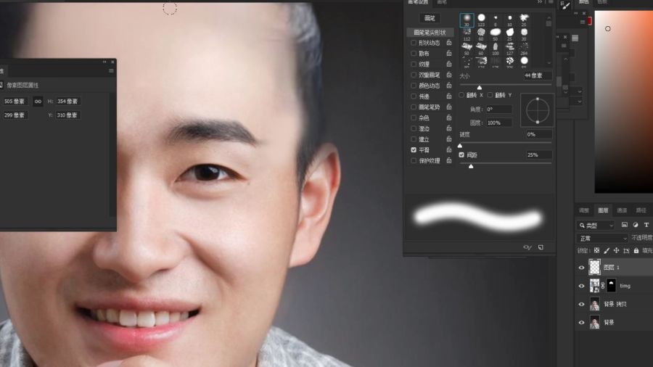This screenshot has height=367, width=653.
Task: Toggle the live brush tip preview icon
Action: [x=527, y=247]
